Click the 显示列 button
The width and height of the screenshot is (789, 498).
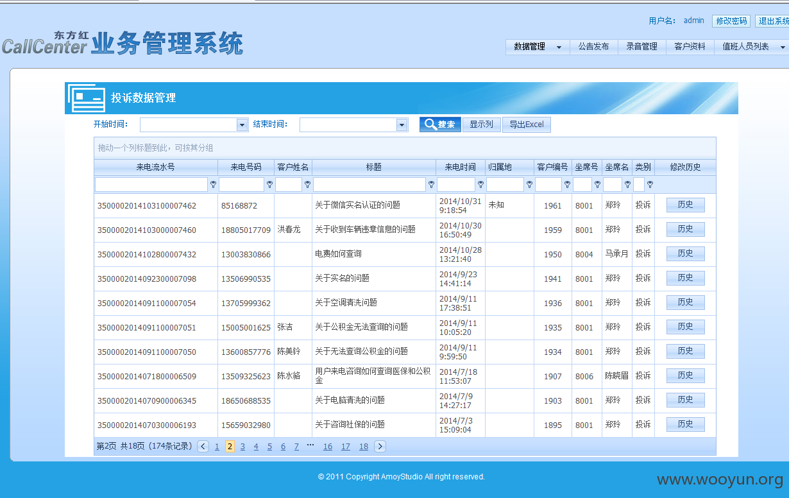pos(481,125)
